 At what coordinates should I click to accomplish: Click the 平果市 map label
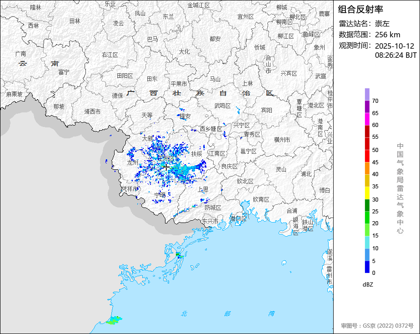pyautogui.click(x=179, y=84)
